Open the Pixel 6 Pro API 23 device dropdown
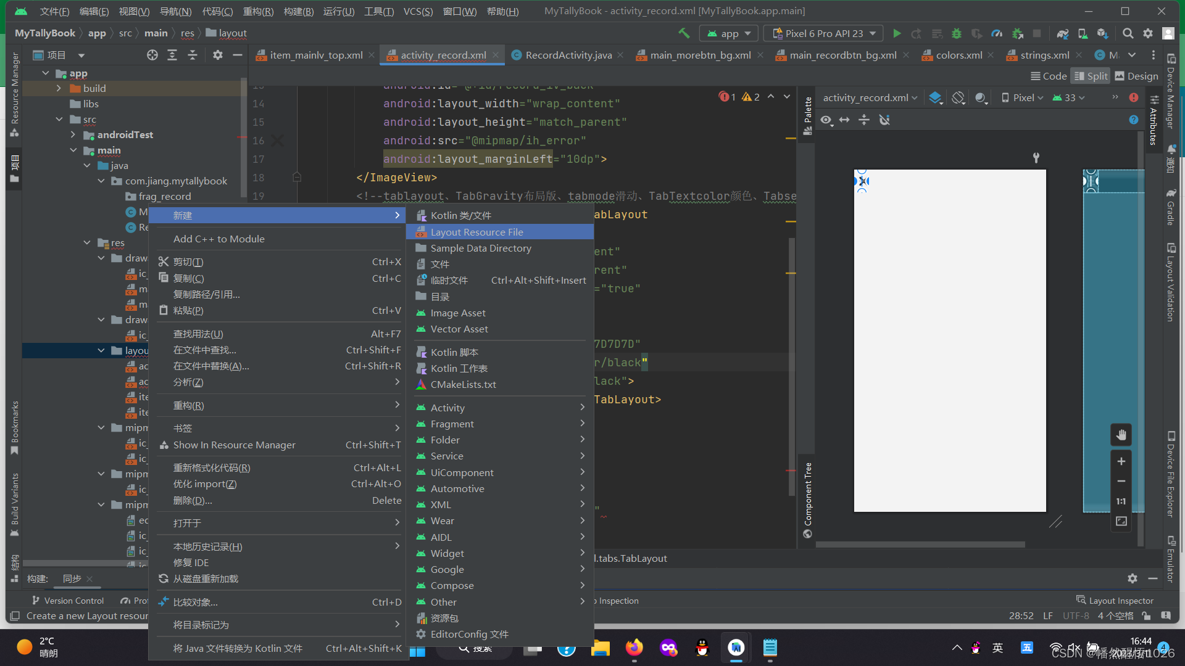This screenshot has height=666, width=1185. (824, 33)
